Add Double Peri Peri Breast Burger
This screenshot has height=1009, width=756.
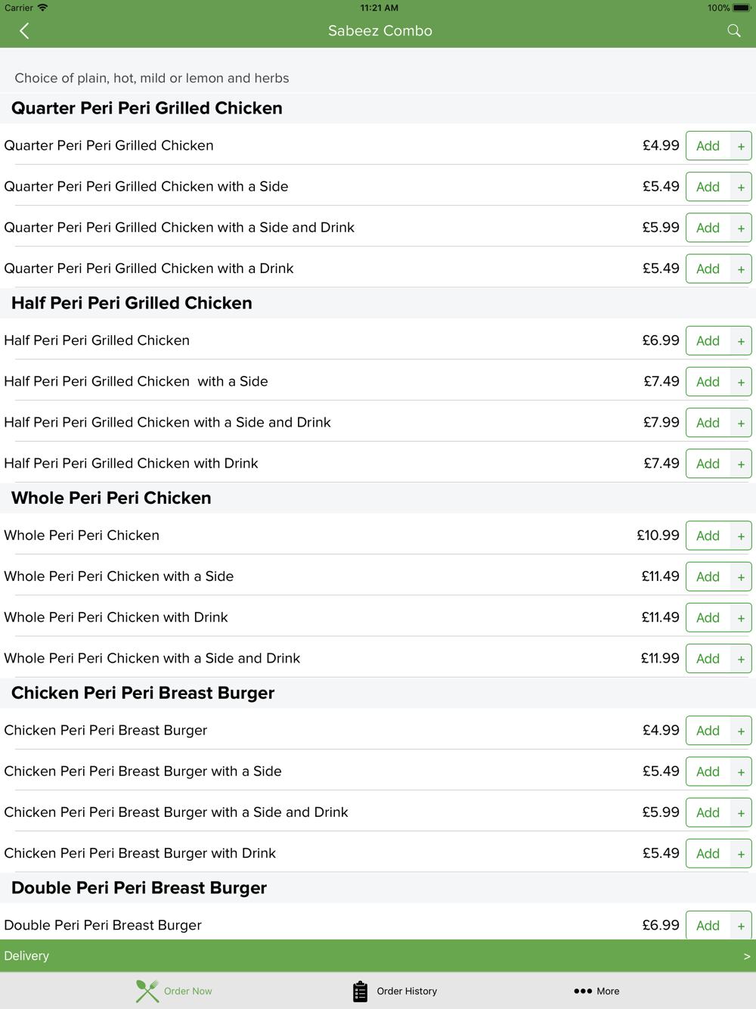(708, 926)
